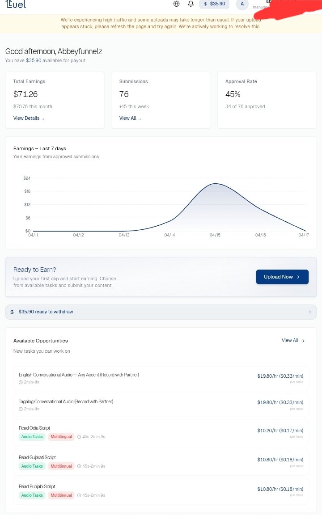Click clock icon on Punjabi row
The width and height of the screenshot is (322, 515).
point(79,495)
